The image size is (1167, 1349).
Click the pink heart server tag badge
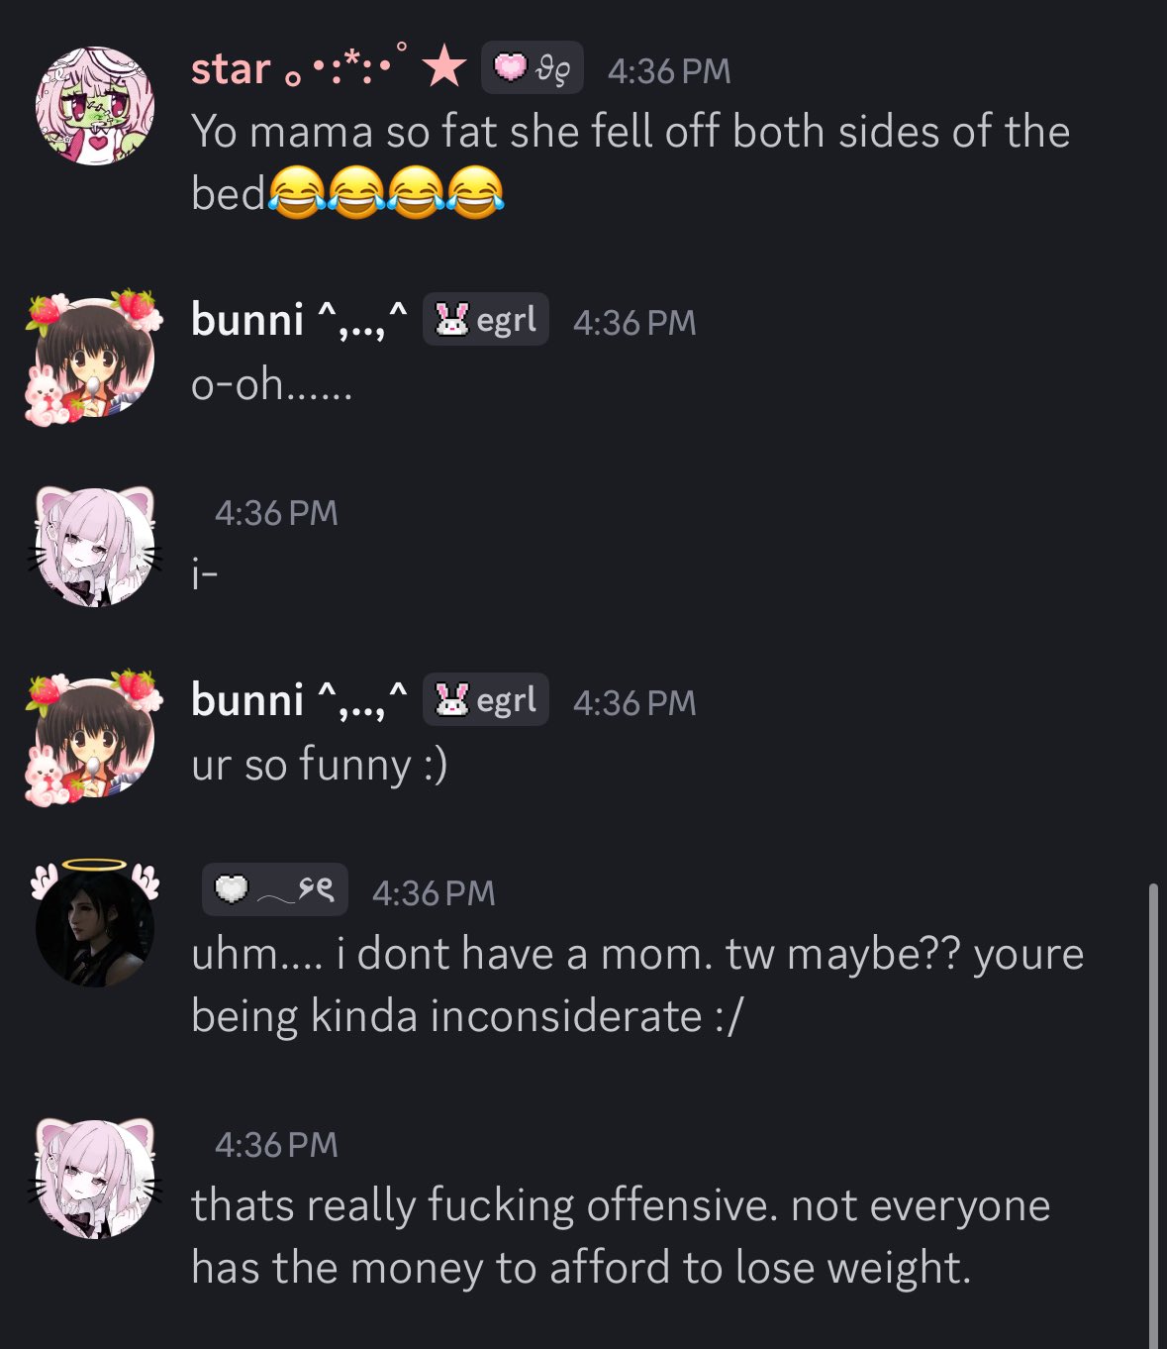click(x=533, y=67)
